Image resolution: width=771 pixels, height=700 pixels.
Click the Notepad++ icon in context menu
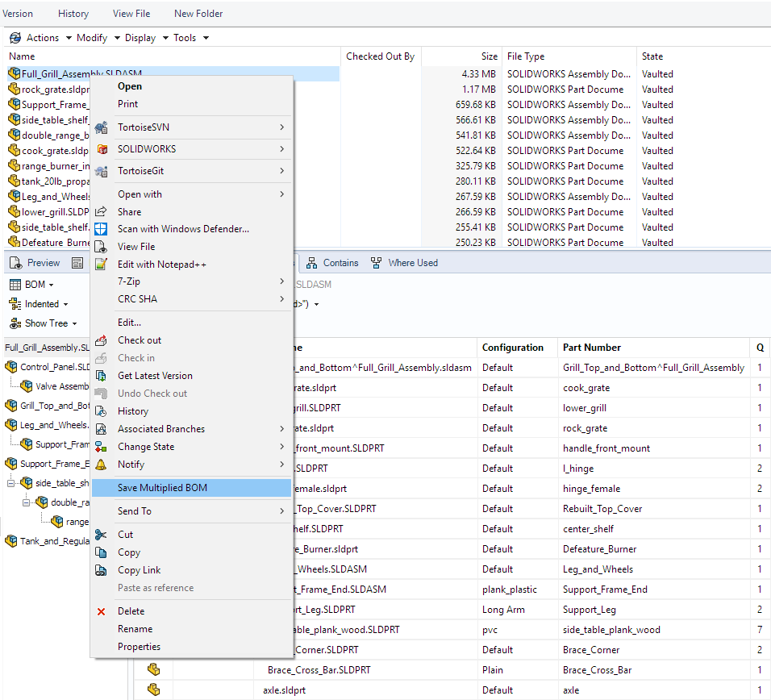pyautogui.click(x=101, y=265)
